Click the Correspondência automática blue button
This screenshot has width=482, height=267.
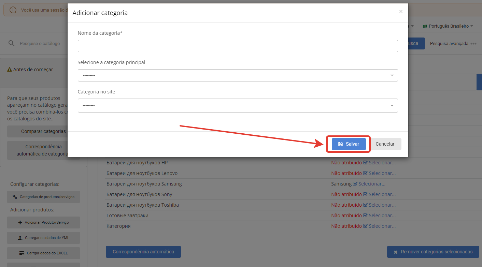[x=143, y=252]
